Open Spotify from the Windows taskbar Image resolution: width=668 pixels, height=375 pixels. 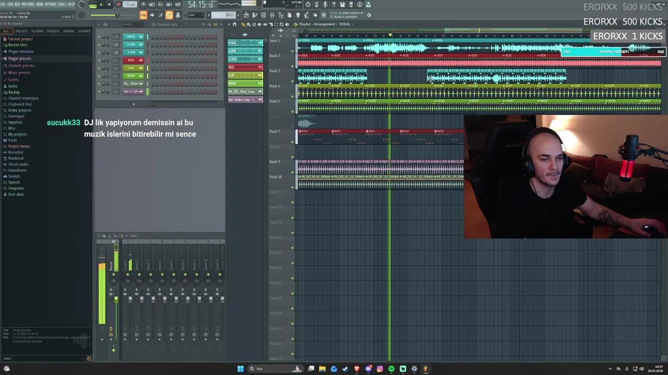click(391, 369)
